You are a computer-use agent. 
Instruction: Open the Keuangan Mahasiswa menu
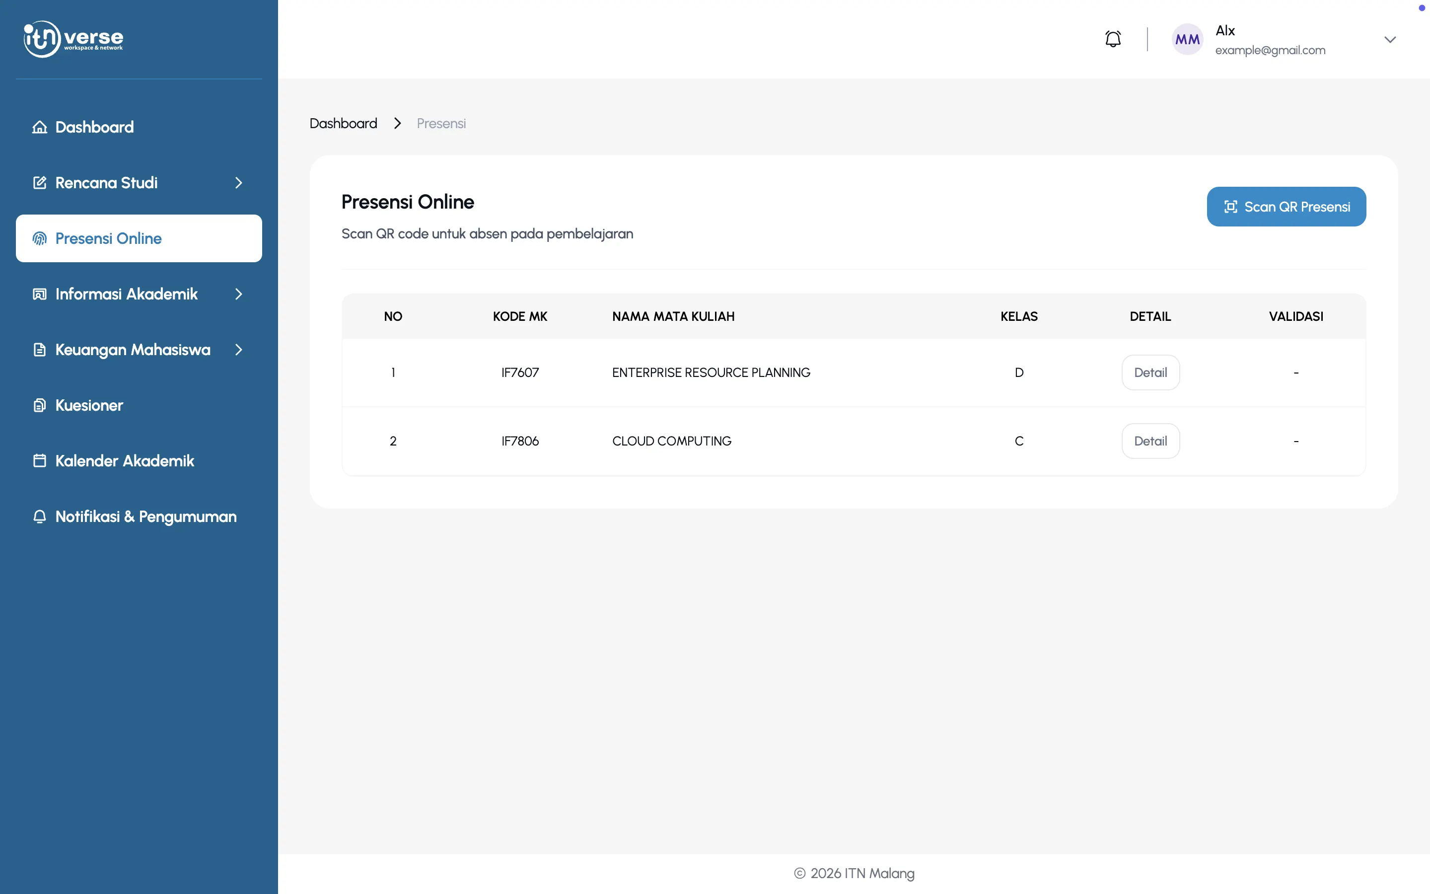(139, 350)
